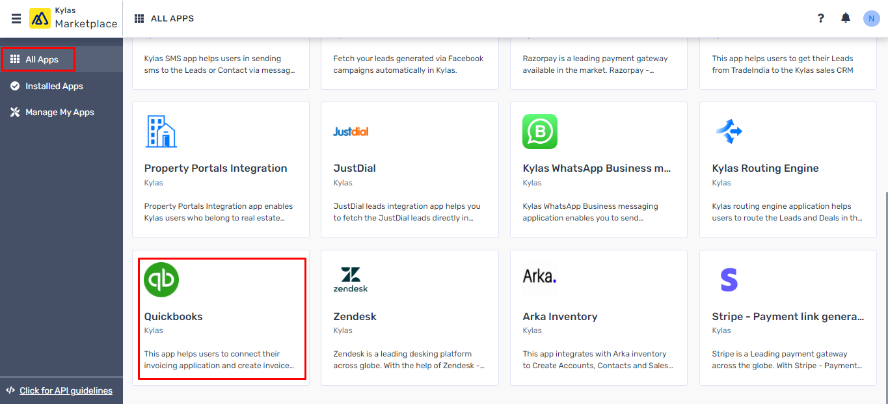
Task: Open Manage My Apps
Action: pos(61,112)
